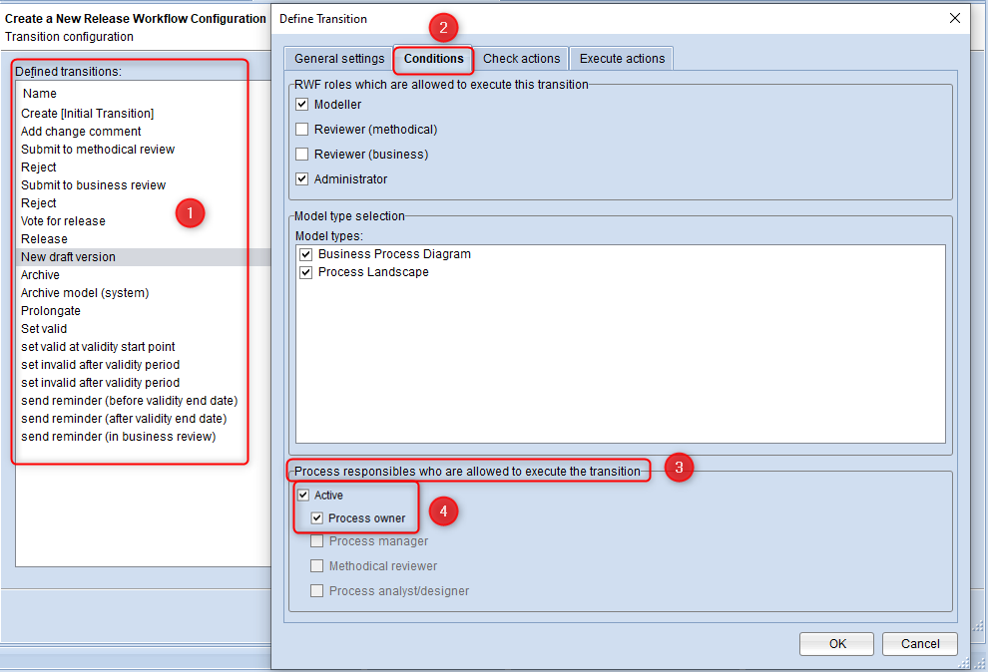This screenshot has height=672, width=988.
Task: Uncheck the Administrator role checkbox
Action: pyautogui.click(x=302, y=178)
